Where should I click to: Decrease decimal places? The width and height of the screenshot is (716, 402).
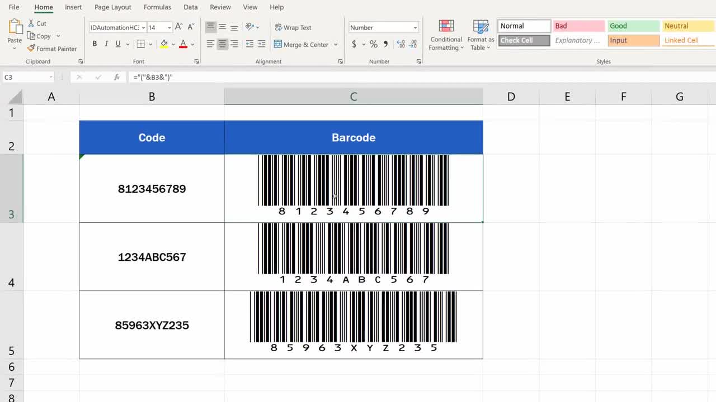tap(413, 44)
